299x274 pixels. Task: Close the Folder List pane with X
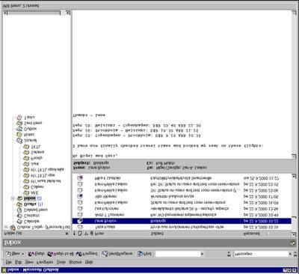click(67, 234)
